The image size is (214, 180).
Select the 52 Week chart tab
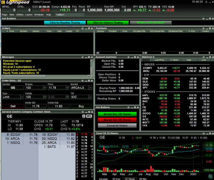[130, 179]
